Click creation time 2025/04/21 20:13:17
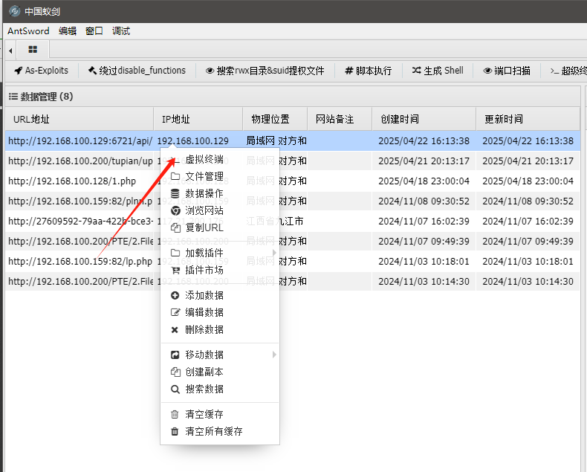587x472 pixels. point(424,161)
